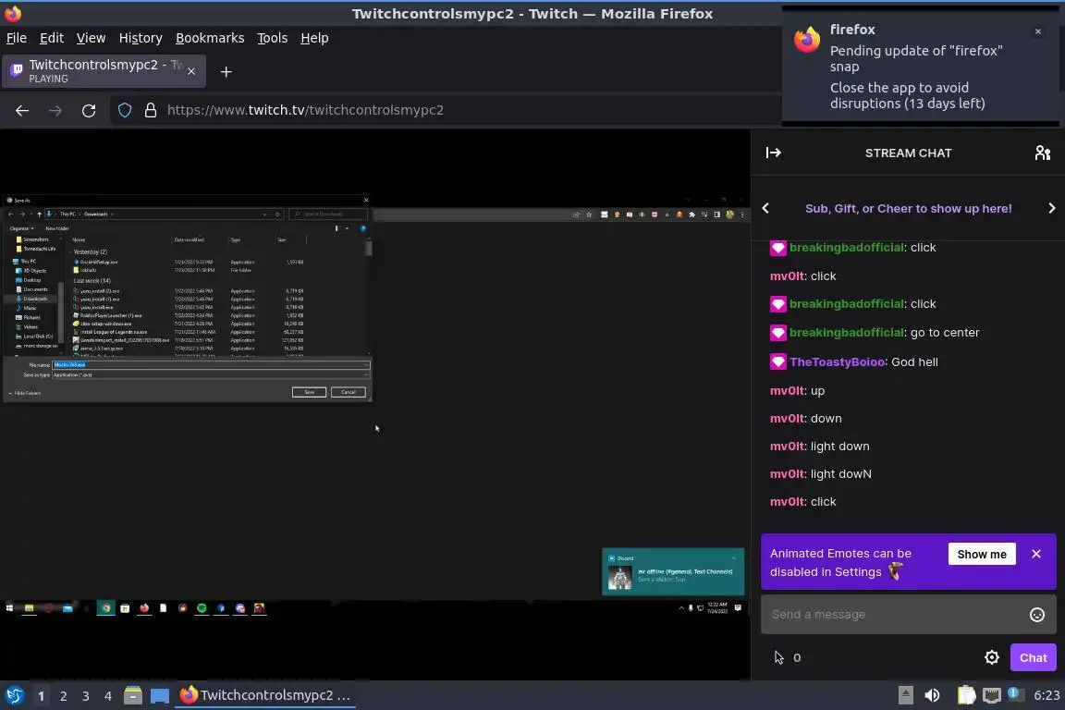Image resolution: width=1065 pixels, height=710 pixels.
Task: Switch to workspace 4
Action: coord(107,696)
